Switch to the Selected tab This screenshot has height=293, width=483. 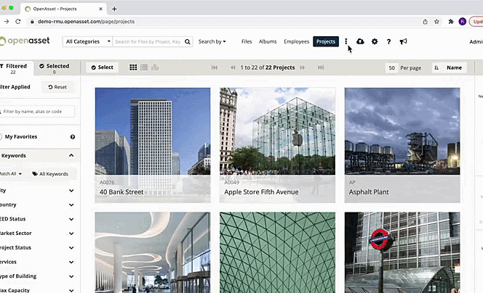(x=55, y=68)
